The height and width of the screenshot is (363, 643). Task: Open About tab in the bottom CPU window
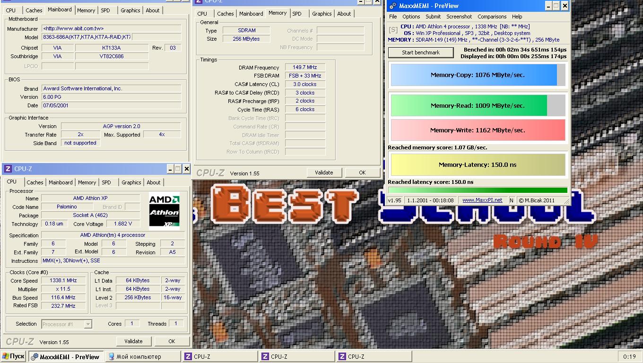[x=154, y=182]
